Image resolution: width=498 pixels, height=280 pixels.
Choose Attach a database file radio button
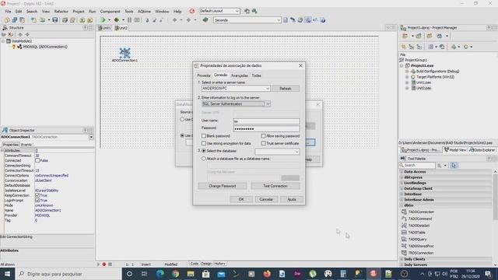pyautogui.click(x=204, y=159)
